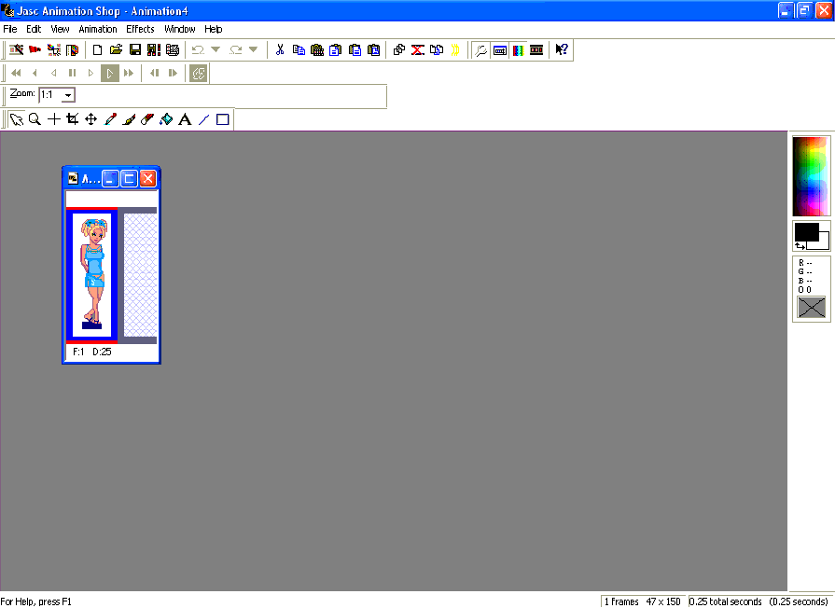
Task: Activate the Eraser tool
Action: pyautogui.click(x=146, y=118)
